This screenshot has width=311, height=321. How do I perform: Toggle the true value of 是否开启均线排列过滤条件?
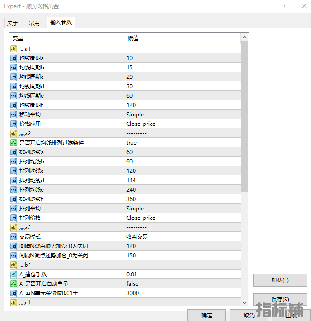[182, 143]
